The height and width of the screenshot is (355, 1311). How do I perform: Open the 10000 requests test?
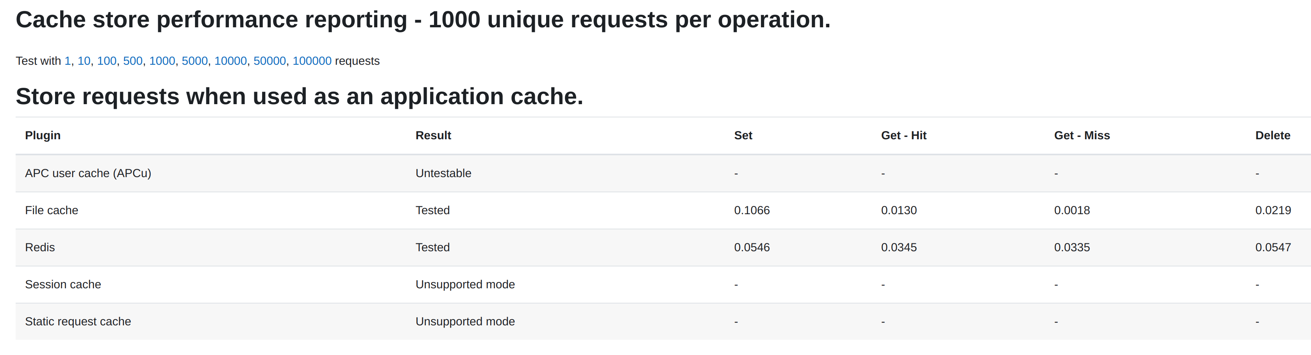pyautogui.click(x=230, y=61)
